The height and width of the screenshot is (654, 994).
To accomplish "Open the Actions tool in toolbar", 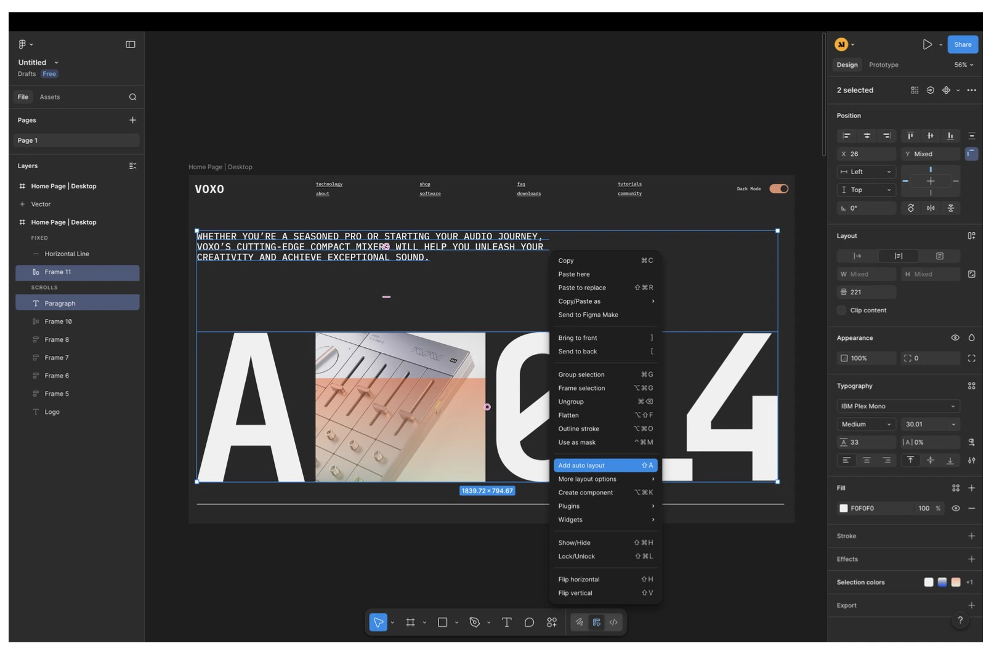I will tap(552, 622).
